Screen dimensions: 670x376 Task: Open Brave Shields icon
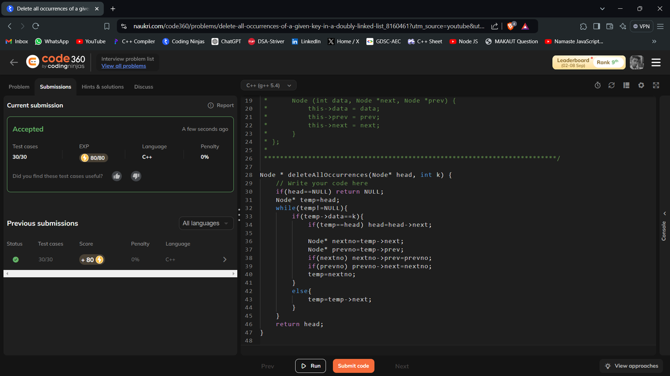pos(511,26)
